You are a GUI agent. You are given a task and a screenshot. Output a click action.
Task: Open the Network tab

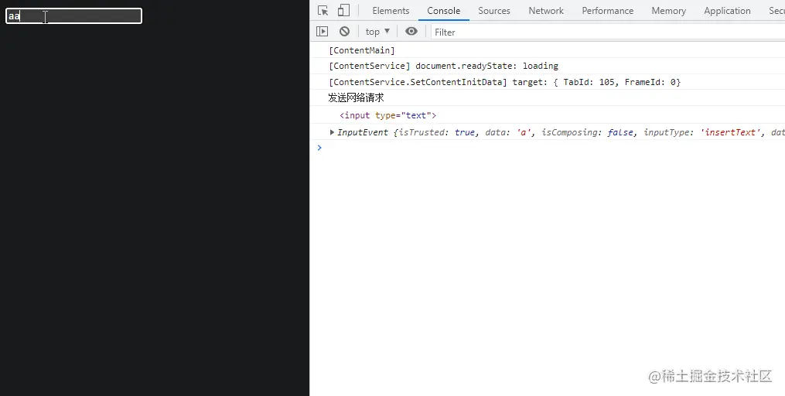(x=546, y=11)
